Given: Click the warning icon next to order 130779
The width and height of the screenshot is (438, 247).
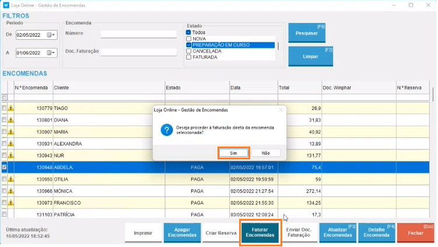Looking at the screenshot, I should [x=10, y=109].
